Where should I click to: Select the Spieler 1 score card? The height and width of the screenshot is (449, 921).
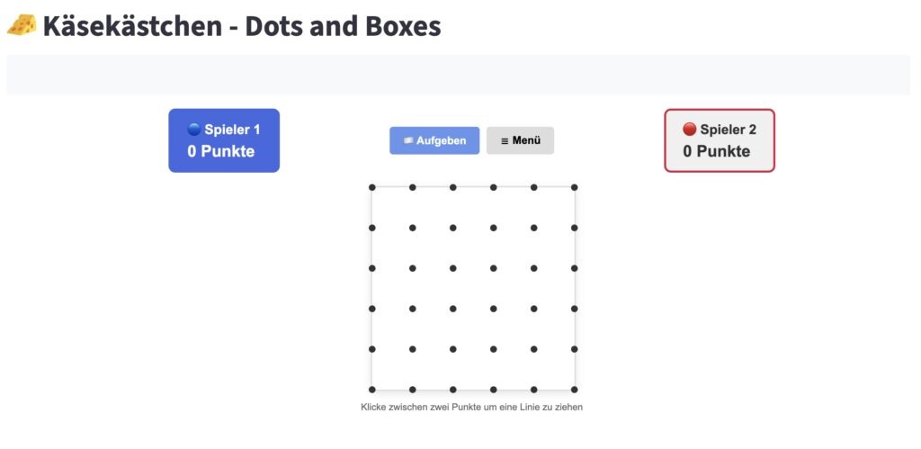(224, 140)
